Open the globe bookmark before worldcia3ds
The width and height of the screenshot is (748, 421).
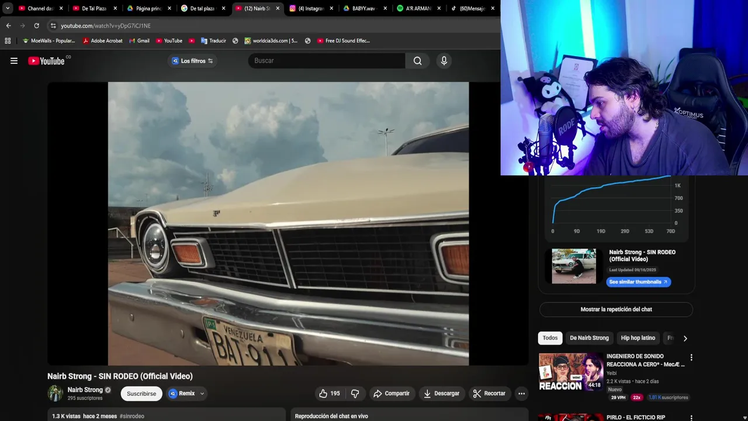(235, 41)
